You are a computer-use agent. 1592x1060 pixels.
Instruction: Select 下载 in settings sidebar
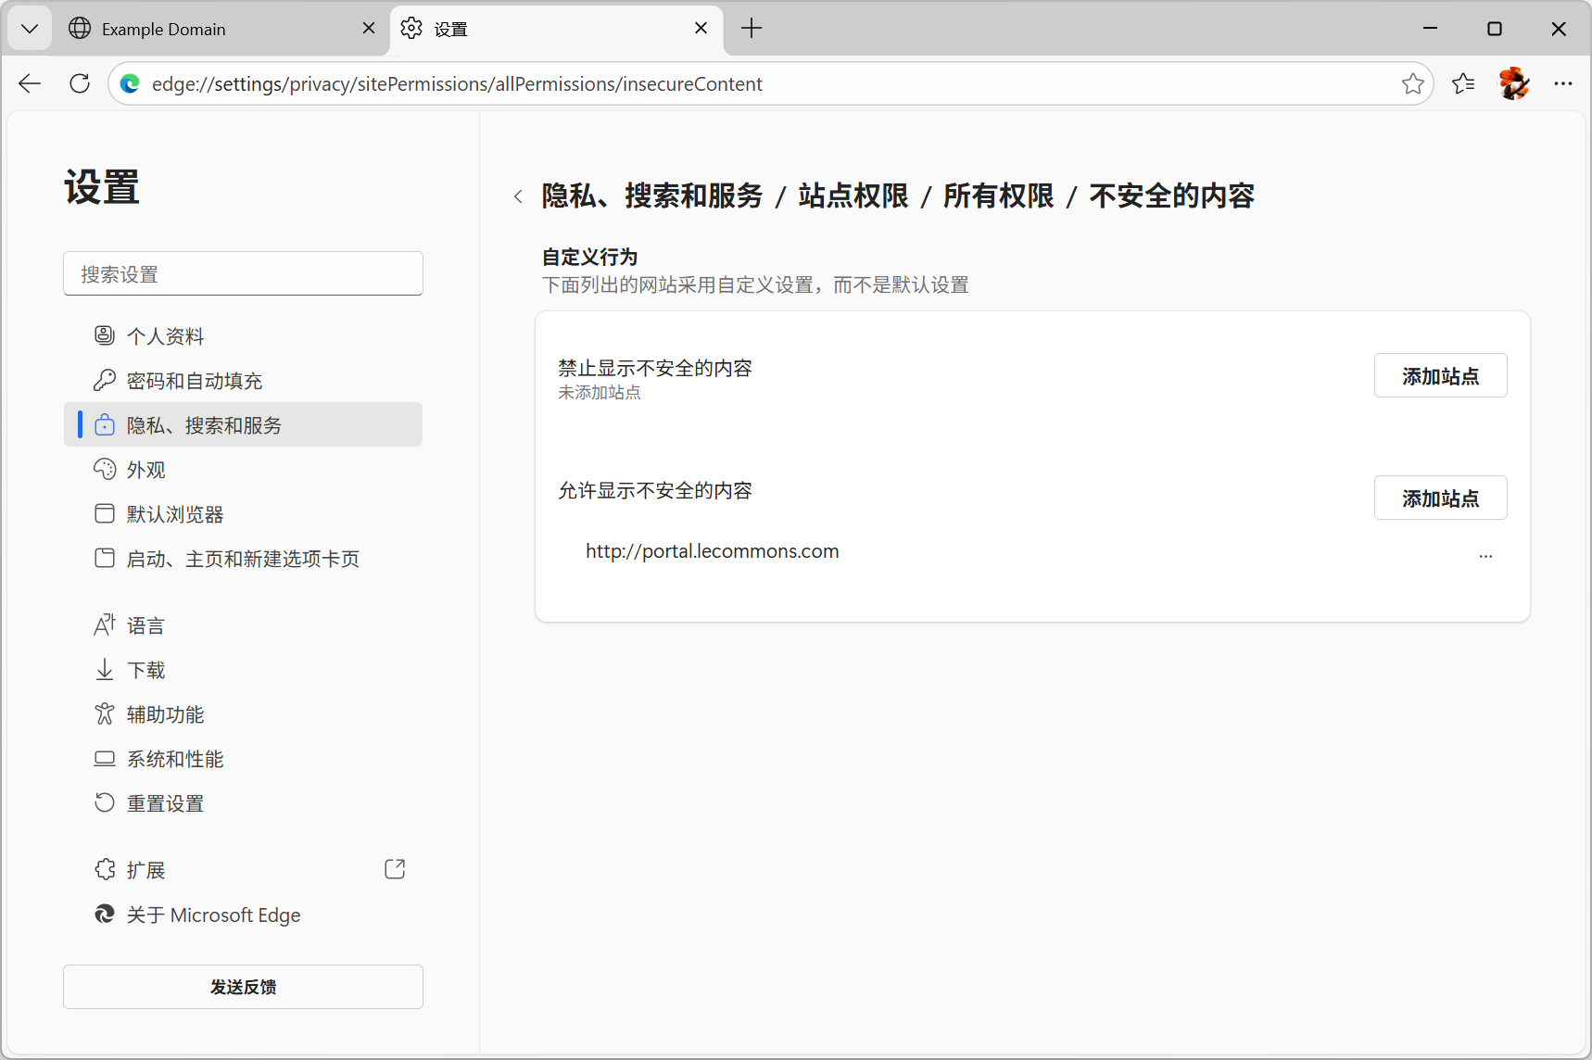coord(146,670)
